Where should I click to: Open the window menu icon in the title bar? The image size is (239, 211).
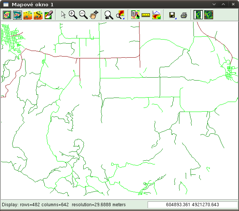[6, 4]
